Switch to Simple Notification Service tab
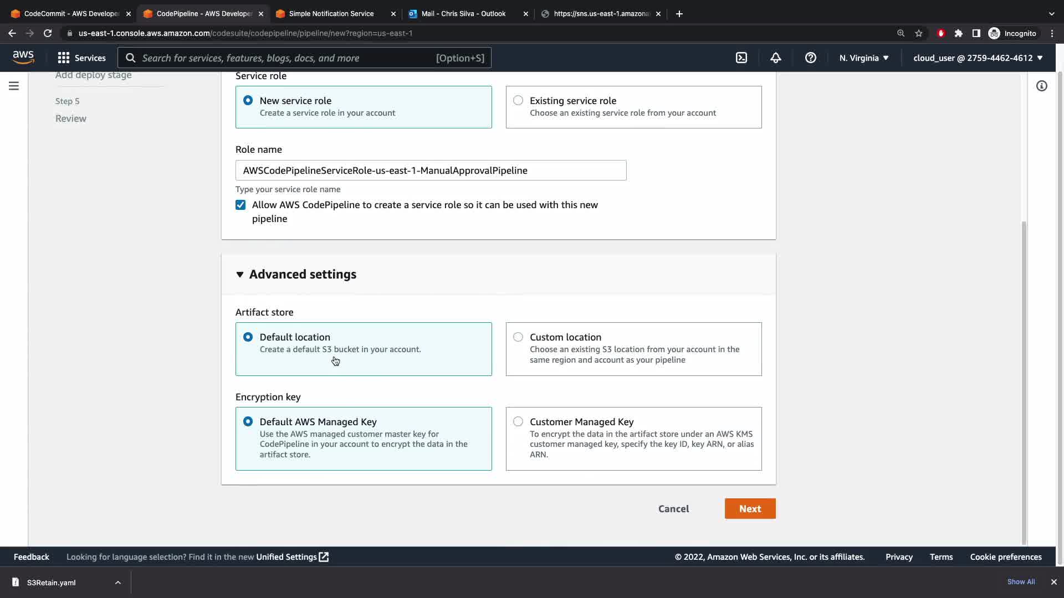This screenshot has width=1064, height=598. coord(331,14)
